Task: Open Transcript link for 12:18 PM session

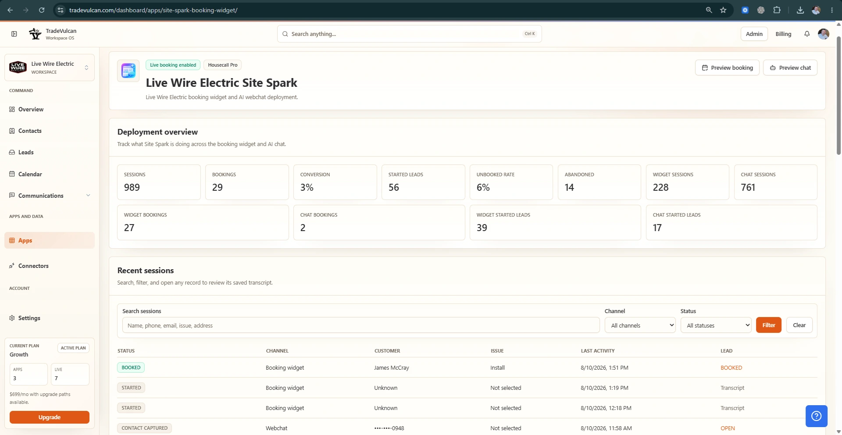Action: (732, 408)
